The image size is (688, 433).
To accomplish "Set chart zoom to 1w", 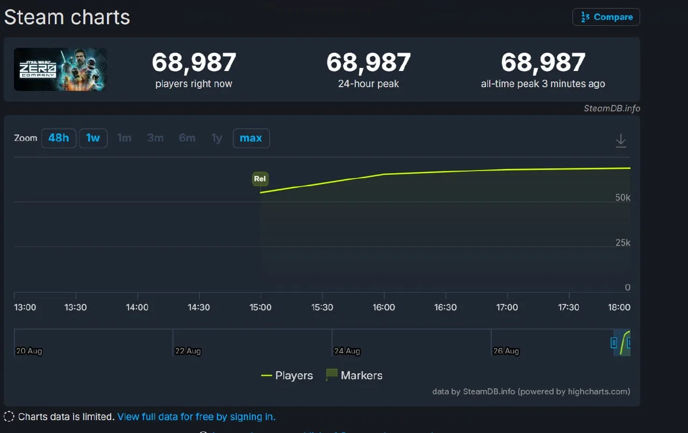I will 93,138.
